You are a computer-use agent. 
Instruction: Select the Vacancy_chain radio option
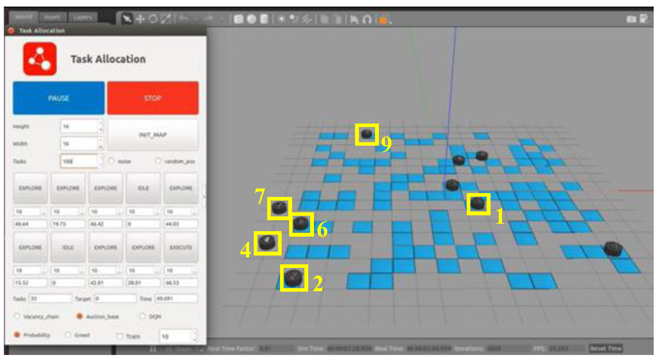click(17, 316)
